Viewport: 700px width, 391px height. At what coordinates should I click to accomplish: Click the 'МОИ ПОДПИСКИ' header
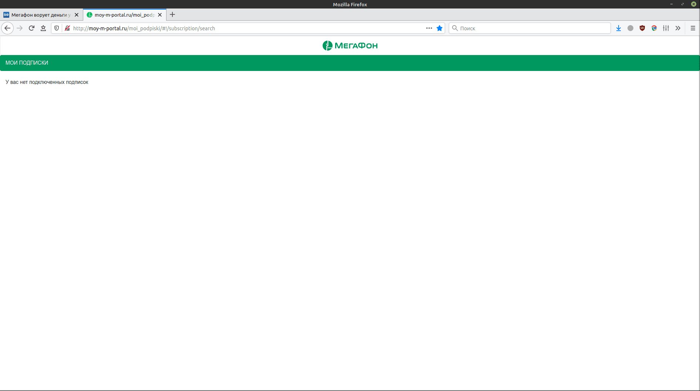coord(27,63)
